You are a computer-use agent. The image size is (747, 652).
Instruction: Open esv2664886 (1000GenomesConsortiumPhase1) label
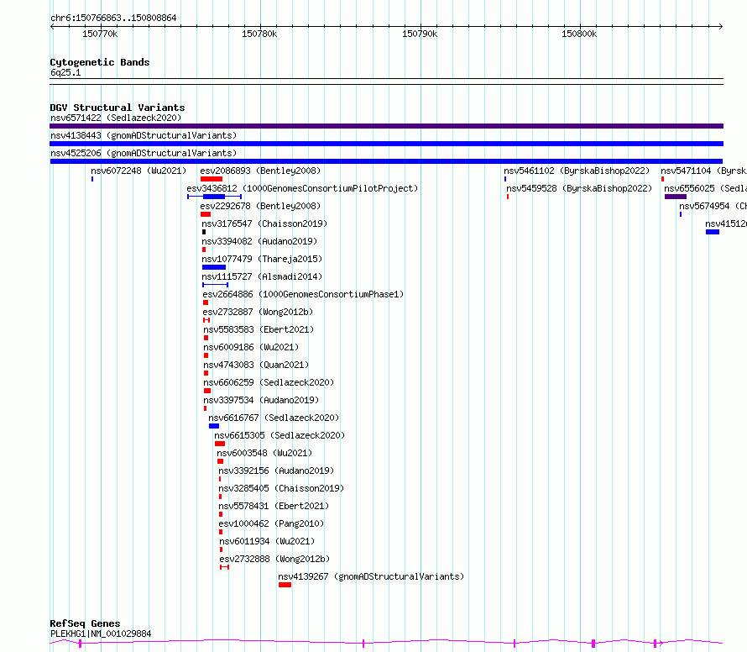point(303,294)
